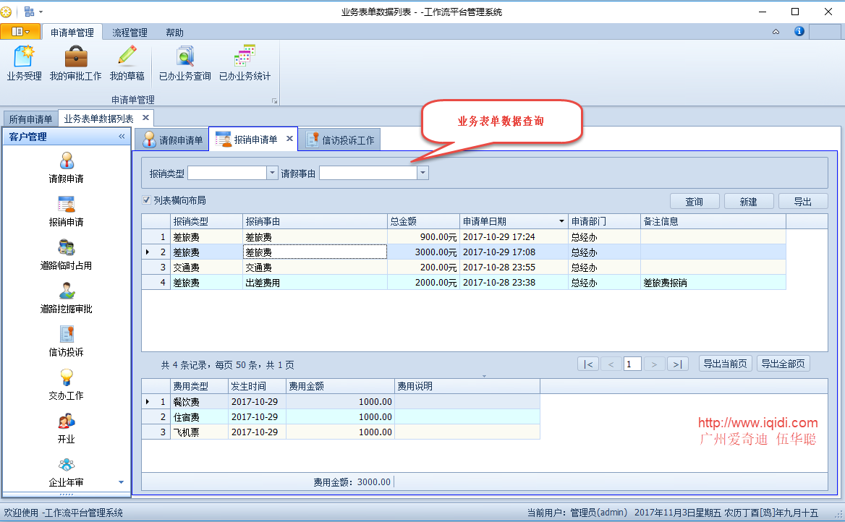Screen dimensions: 845x522
Task: Click 导出全部页 button
Action: point(783,364)
